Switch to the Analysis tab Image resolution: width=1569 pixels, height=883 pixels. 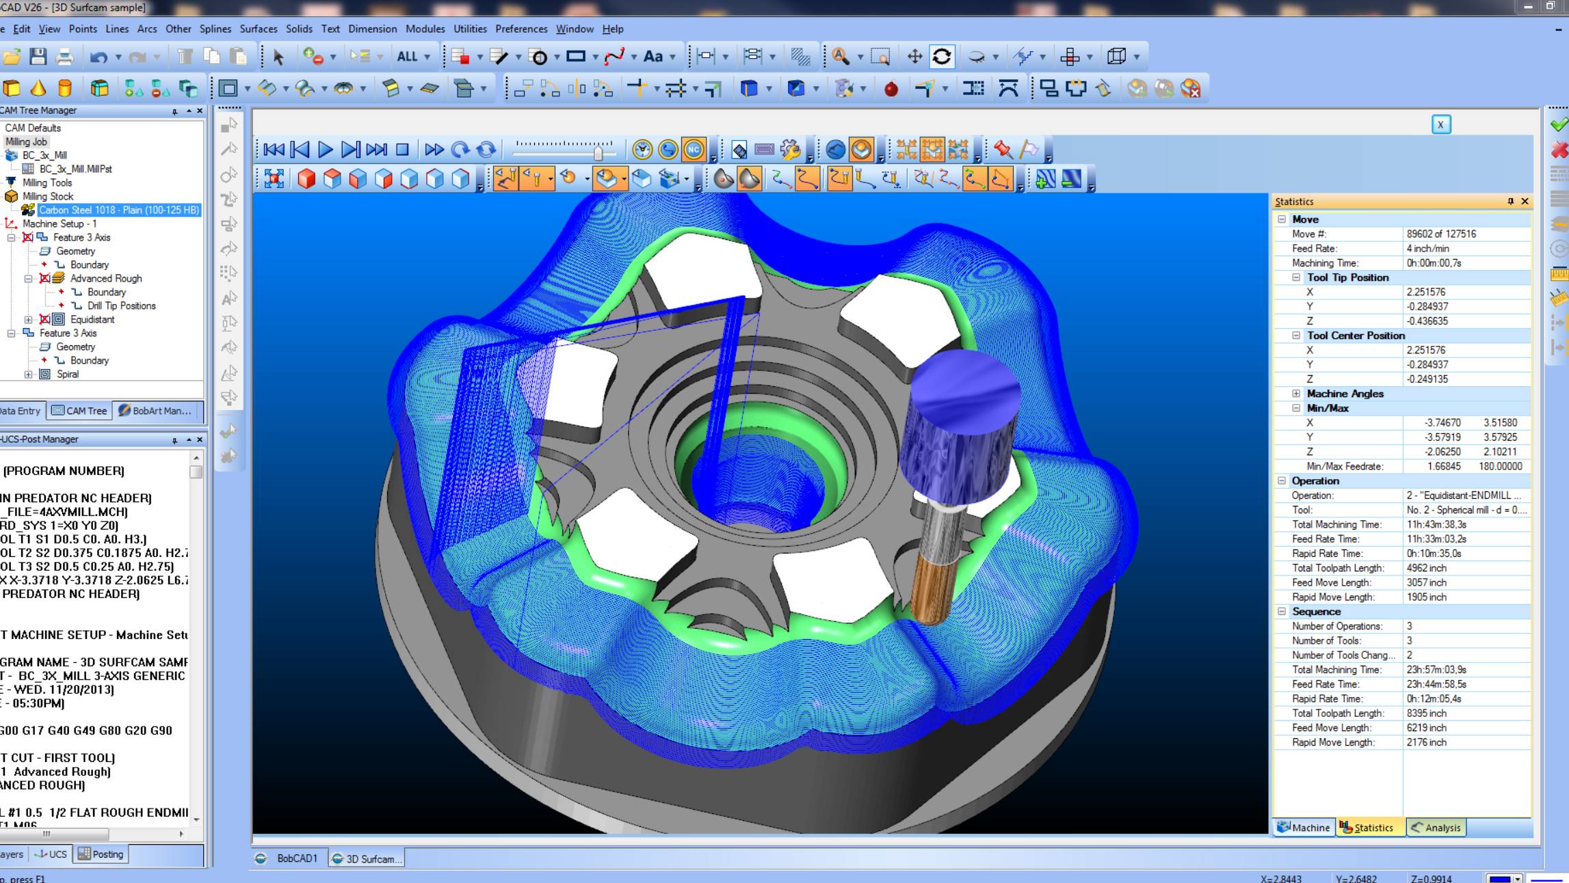click(1436, 828)
